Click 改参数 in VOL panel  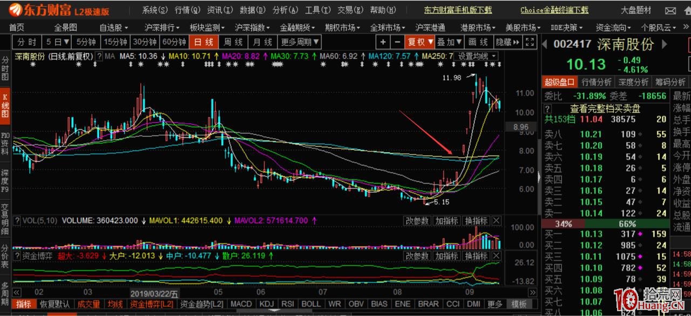pos(417,220)
